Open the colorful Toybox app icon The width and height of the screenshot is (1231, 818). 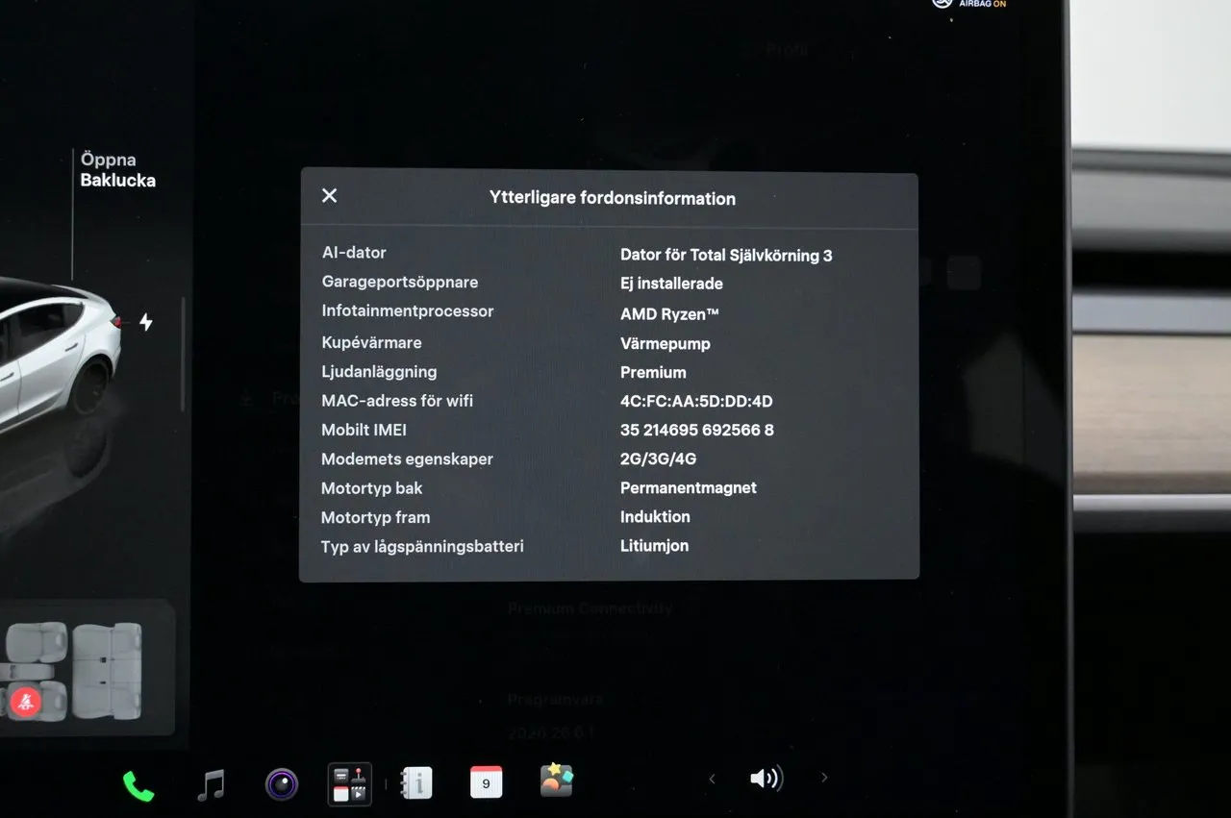557,780
